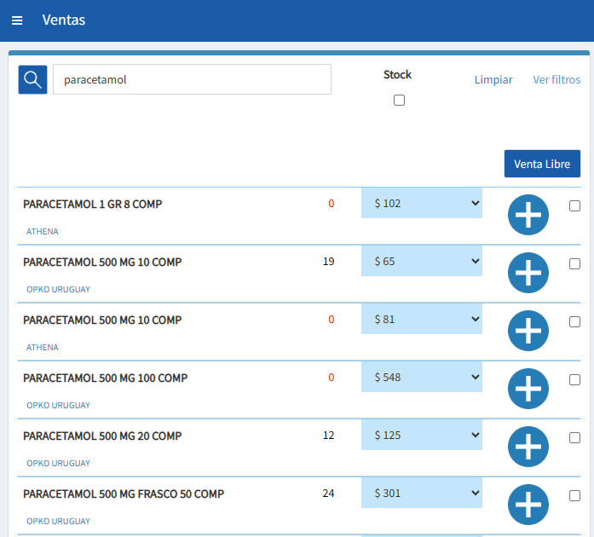The width and height of the screenshot is (594, 537).
Task: Add Paracetamol 500 MG 100 COMP to sale
Action: [x=528, y=389]
